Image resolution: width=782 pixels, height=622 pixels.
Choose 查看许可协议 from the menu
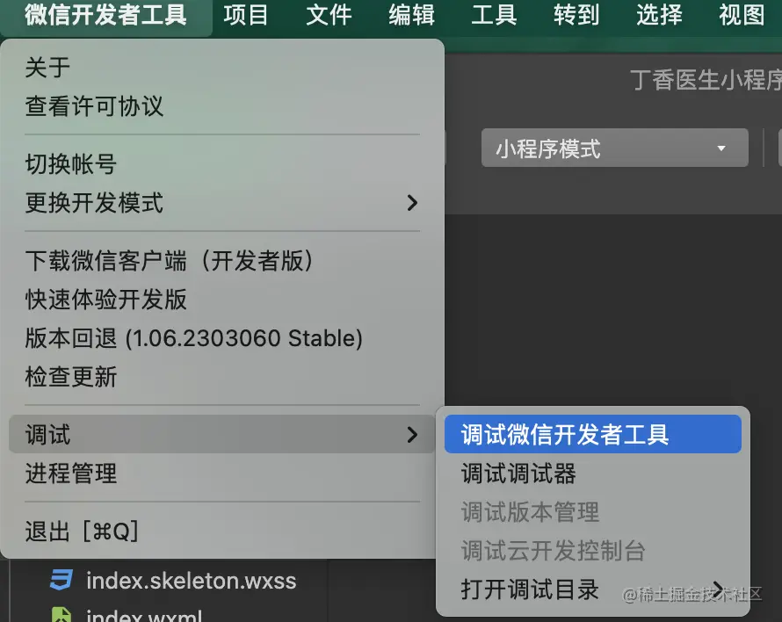tap(222, 106)
